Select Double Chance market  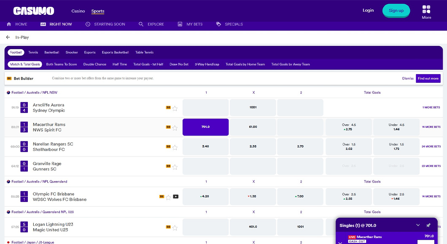tap(94, 64)
